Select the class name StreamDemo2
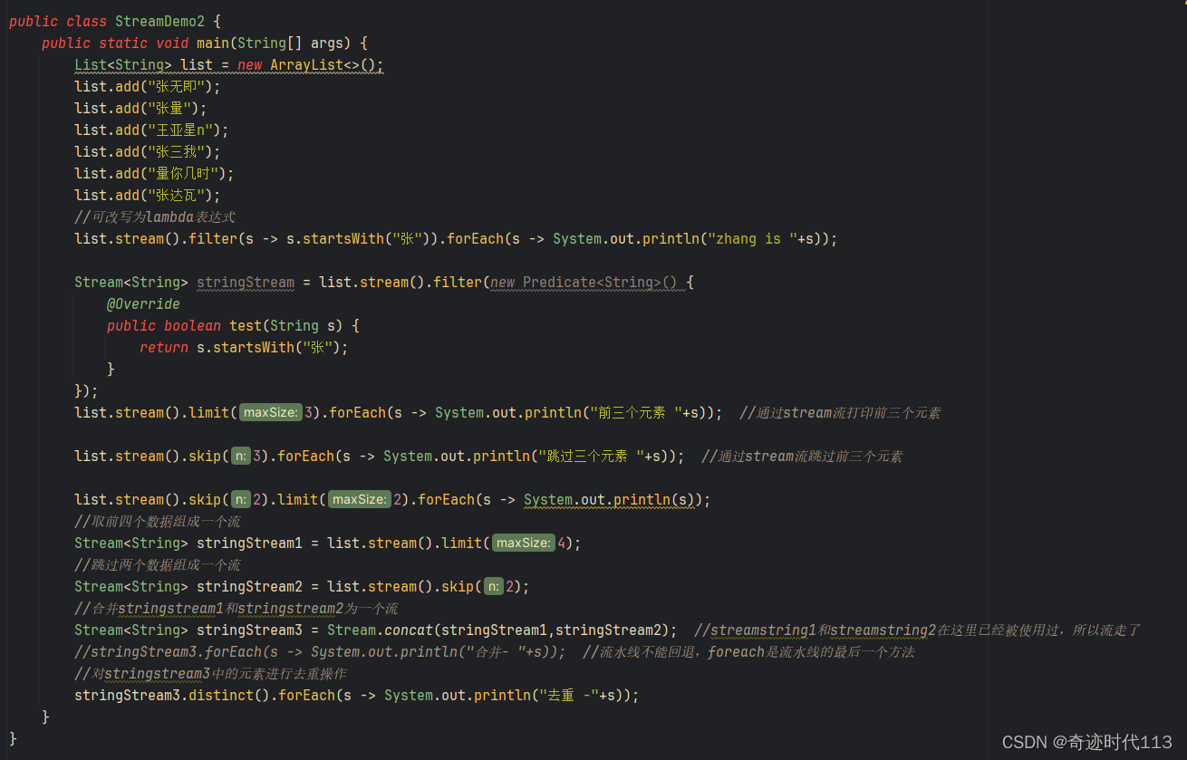 (159, 20)
